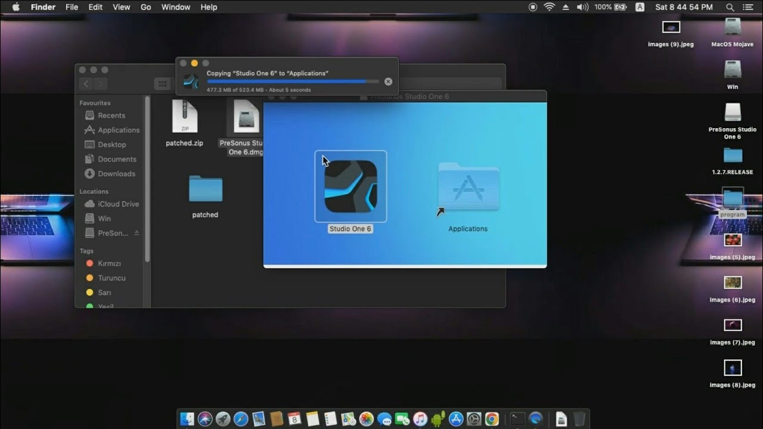Open the keyboard input source menu
The width and height of the screenshot is (763, 429).
coord(640,7)
